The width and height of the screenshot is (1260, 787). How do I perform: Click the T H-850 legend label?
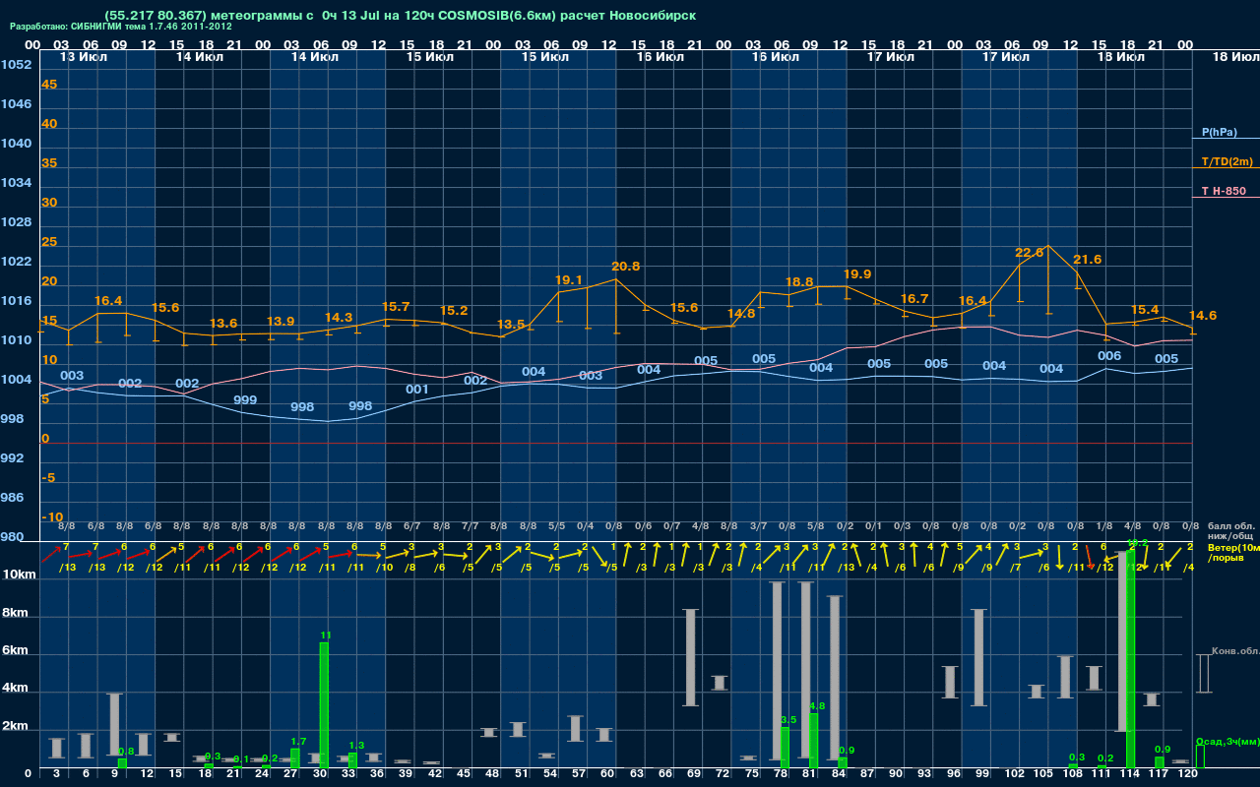pyautogui.click(x=1223, y=191)
